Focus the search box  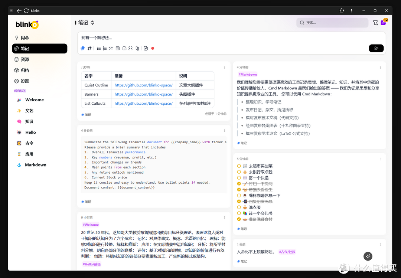click(332, 23)
